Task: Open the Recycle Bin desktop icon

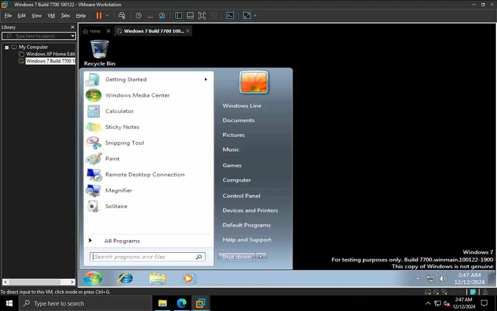Action: coord(100,53)
